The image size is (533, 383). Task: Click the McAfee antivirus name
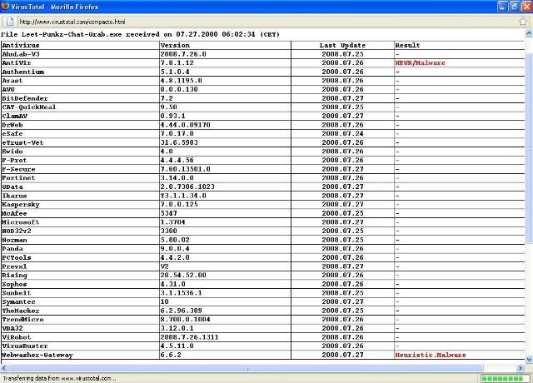[x=15, y=213]
